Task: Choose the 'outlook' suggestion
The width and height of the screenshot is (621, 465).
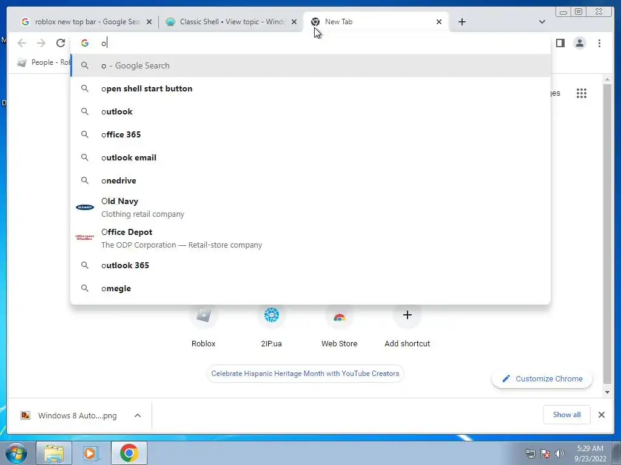Action: [x=310, y=111]
